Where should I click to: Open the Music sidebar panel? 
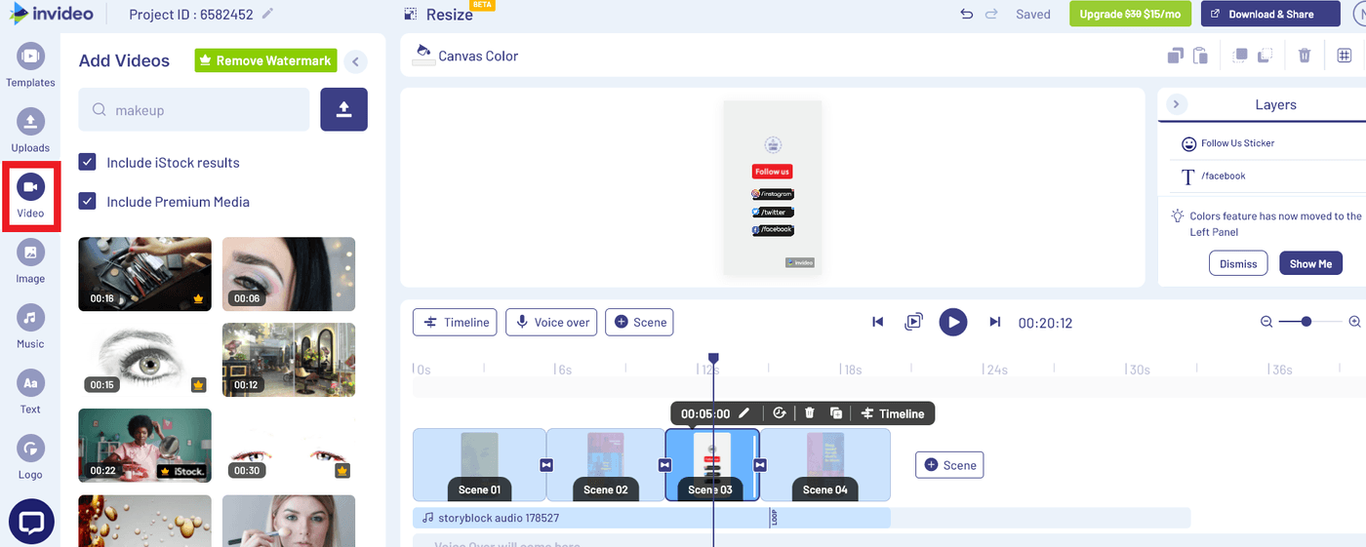30,326
